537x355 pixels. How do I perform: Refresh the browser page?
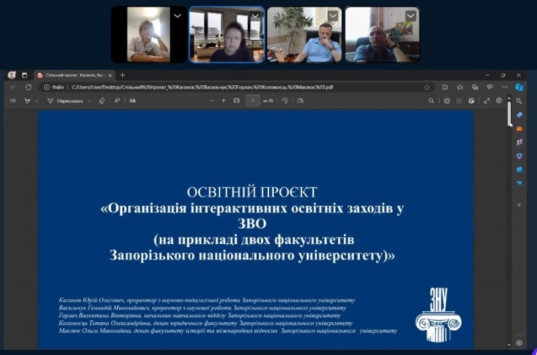pos(28,87)
